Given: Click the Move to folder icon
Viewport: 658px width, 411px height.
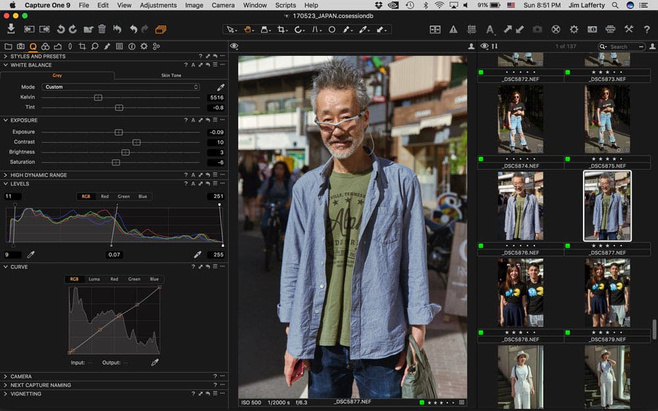Looking at the screenshot, I should click(x=88, y=30).
